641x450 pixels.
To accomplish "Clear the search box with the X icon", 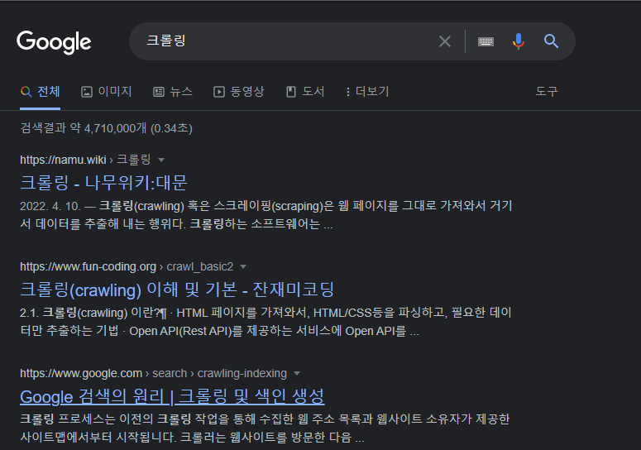I will [x=445, y=41].
